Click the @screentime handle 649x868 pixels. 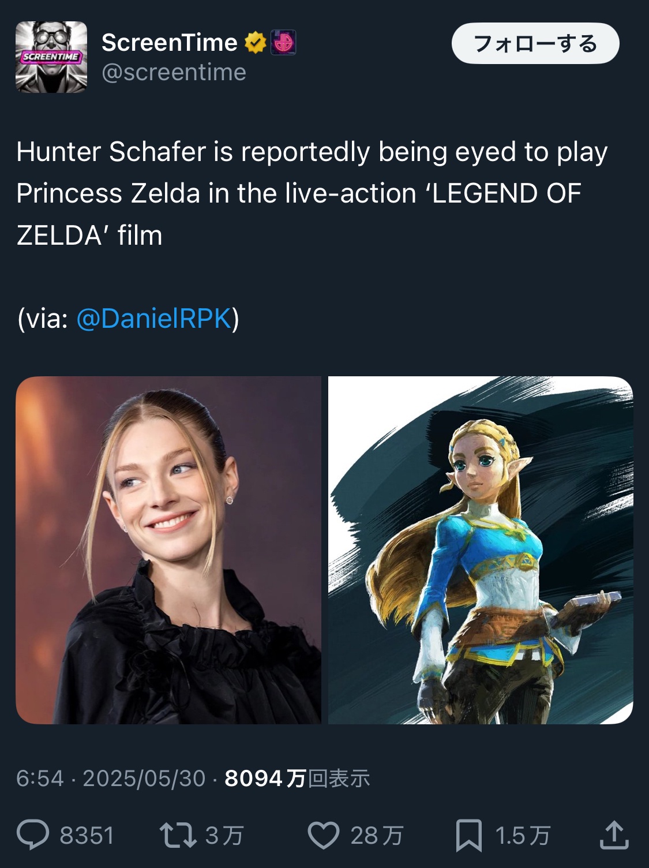(174, 73)
